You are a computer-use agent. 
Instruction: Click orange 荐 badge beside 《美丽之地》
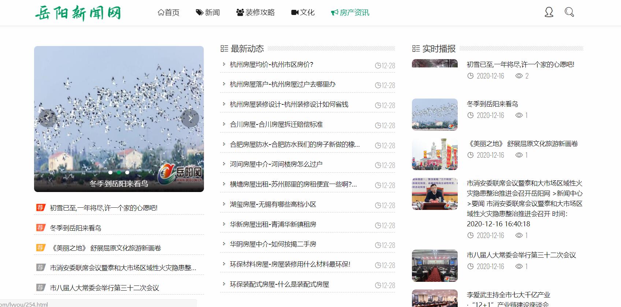tap(40, 248)
